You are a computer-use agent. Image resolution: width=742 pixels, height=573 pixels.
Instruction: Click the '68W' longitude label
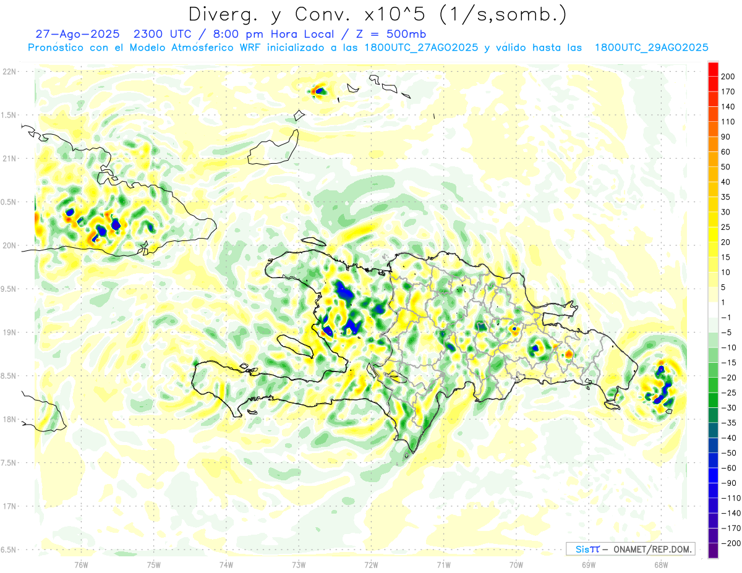(x=660, y=564)
